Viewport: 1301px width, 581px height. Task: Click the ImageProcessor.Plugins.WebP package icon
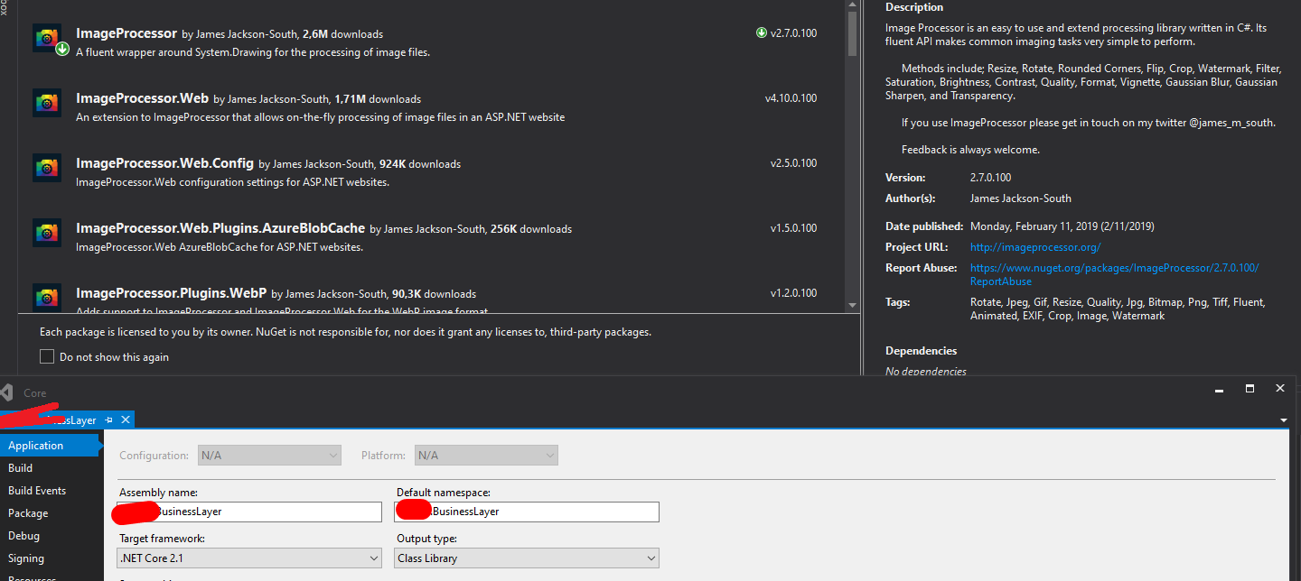[47, 296]
